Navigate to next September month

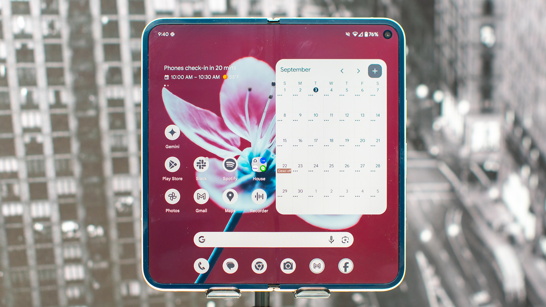pyautogui.click(x=359, y=71)
